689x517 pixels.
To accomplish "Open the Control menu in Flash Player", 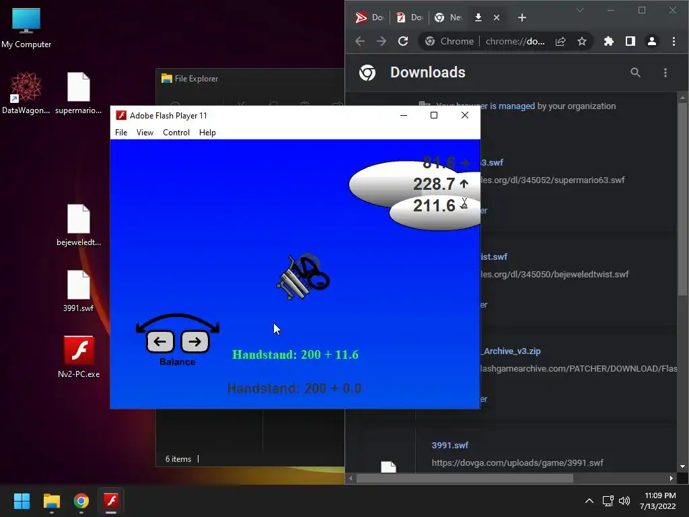I will 176,133.
